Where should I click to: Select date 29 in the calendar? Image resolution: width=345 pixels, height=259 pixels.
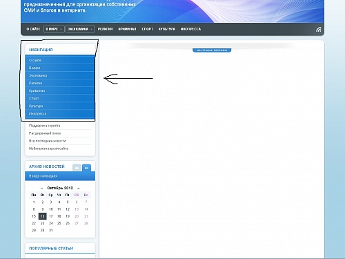point(34,230)
